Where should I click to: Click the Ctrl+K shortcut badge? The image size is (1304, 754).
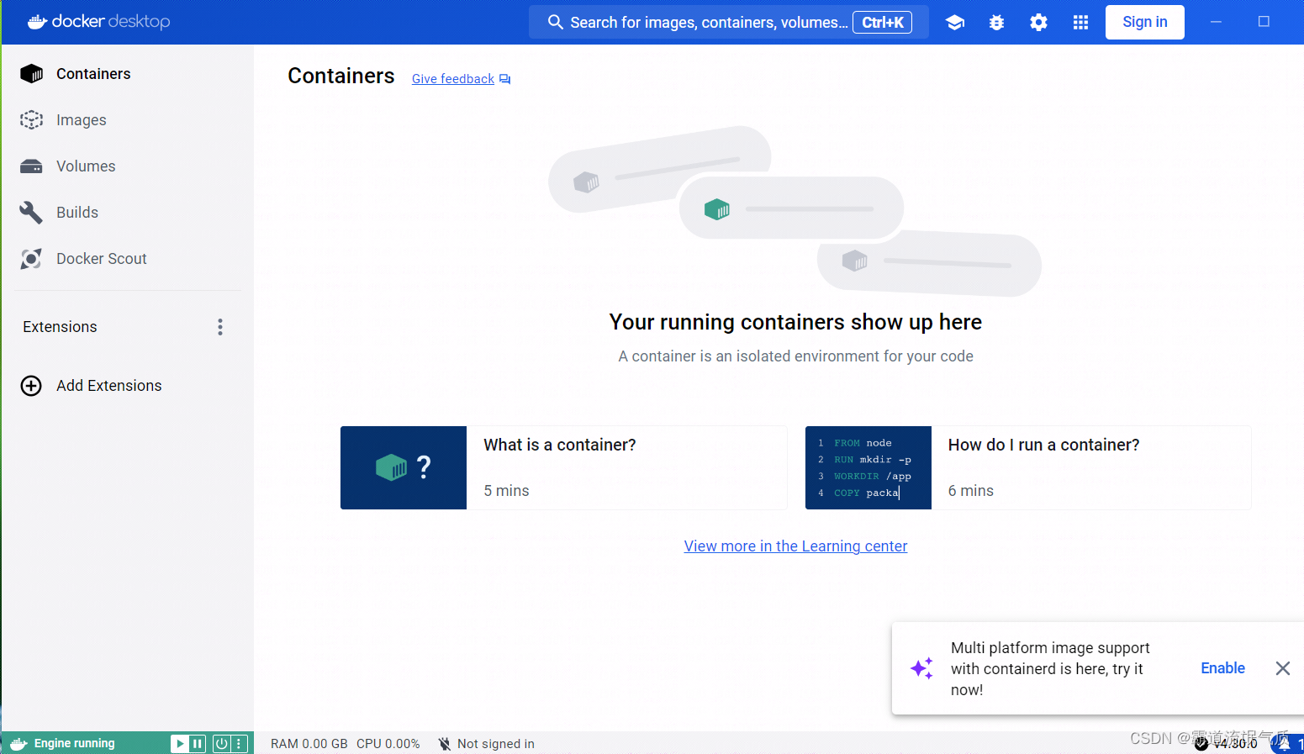coord(882,23)
